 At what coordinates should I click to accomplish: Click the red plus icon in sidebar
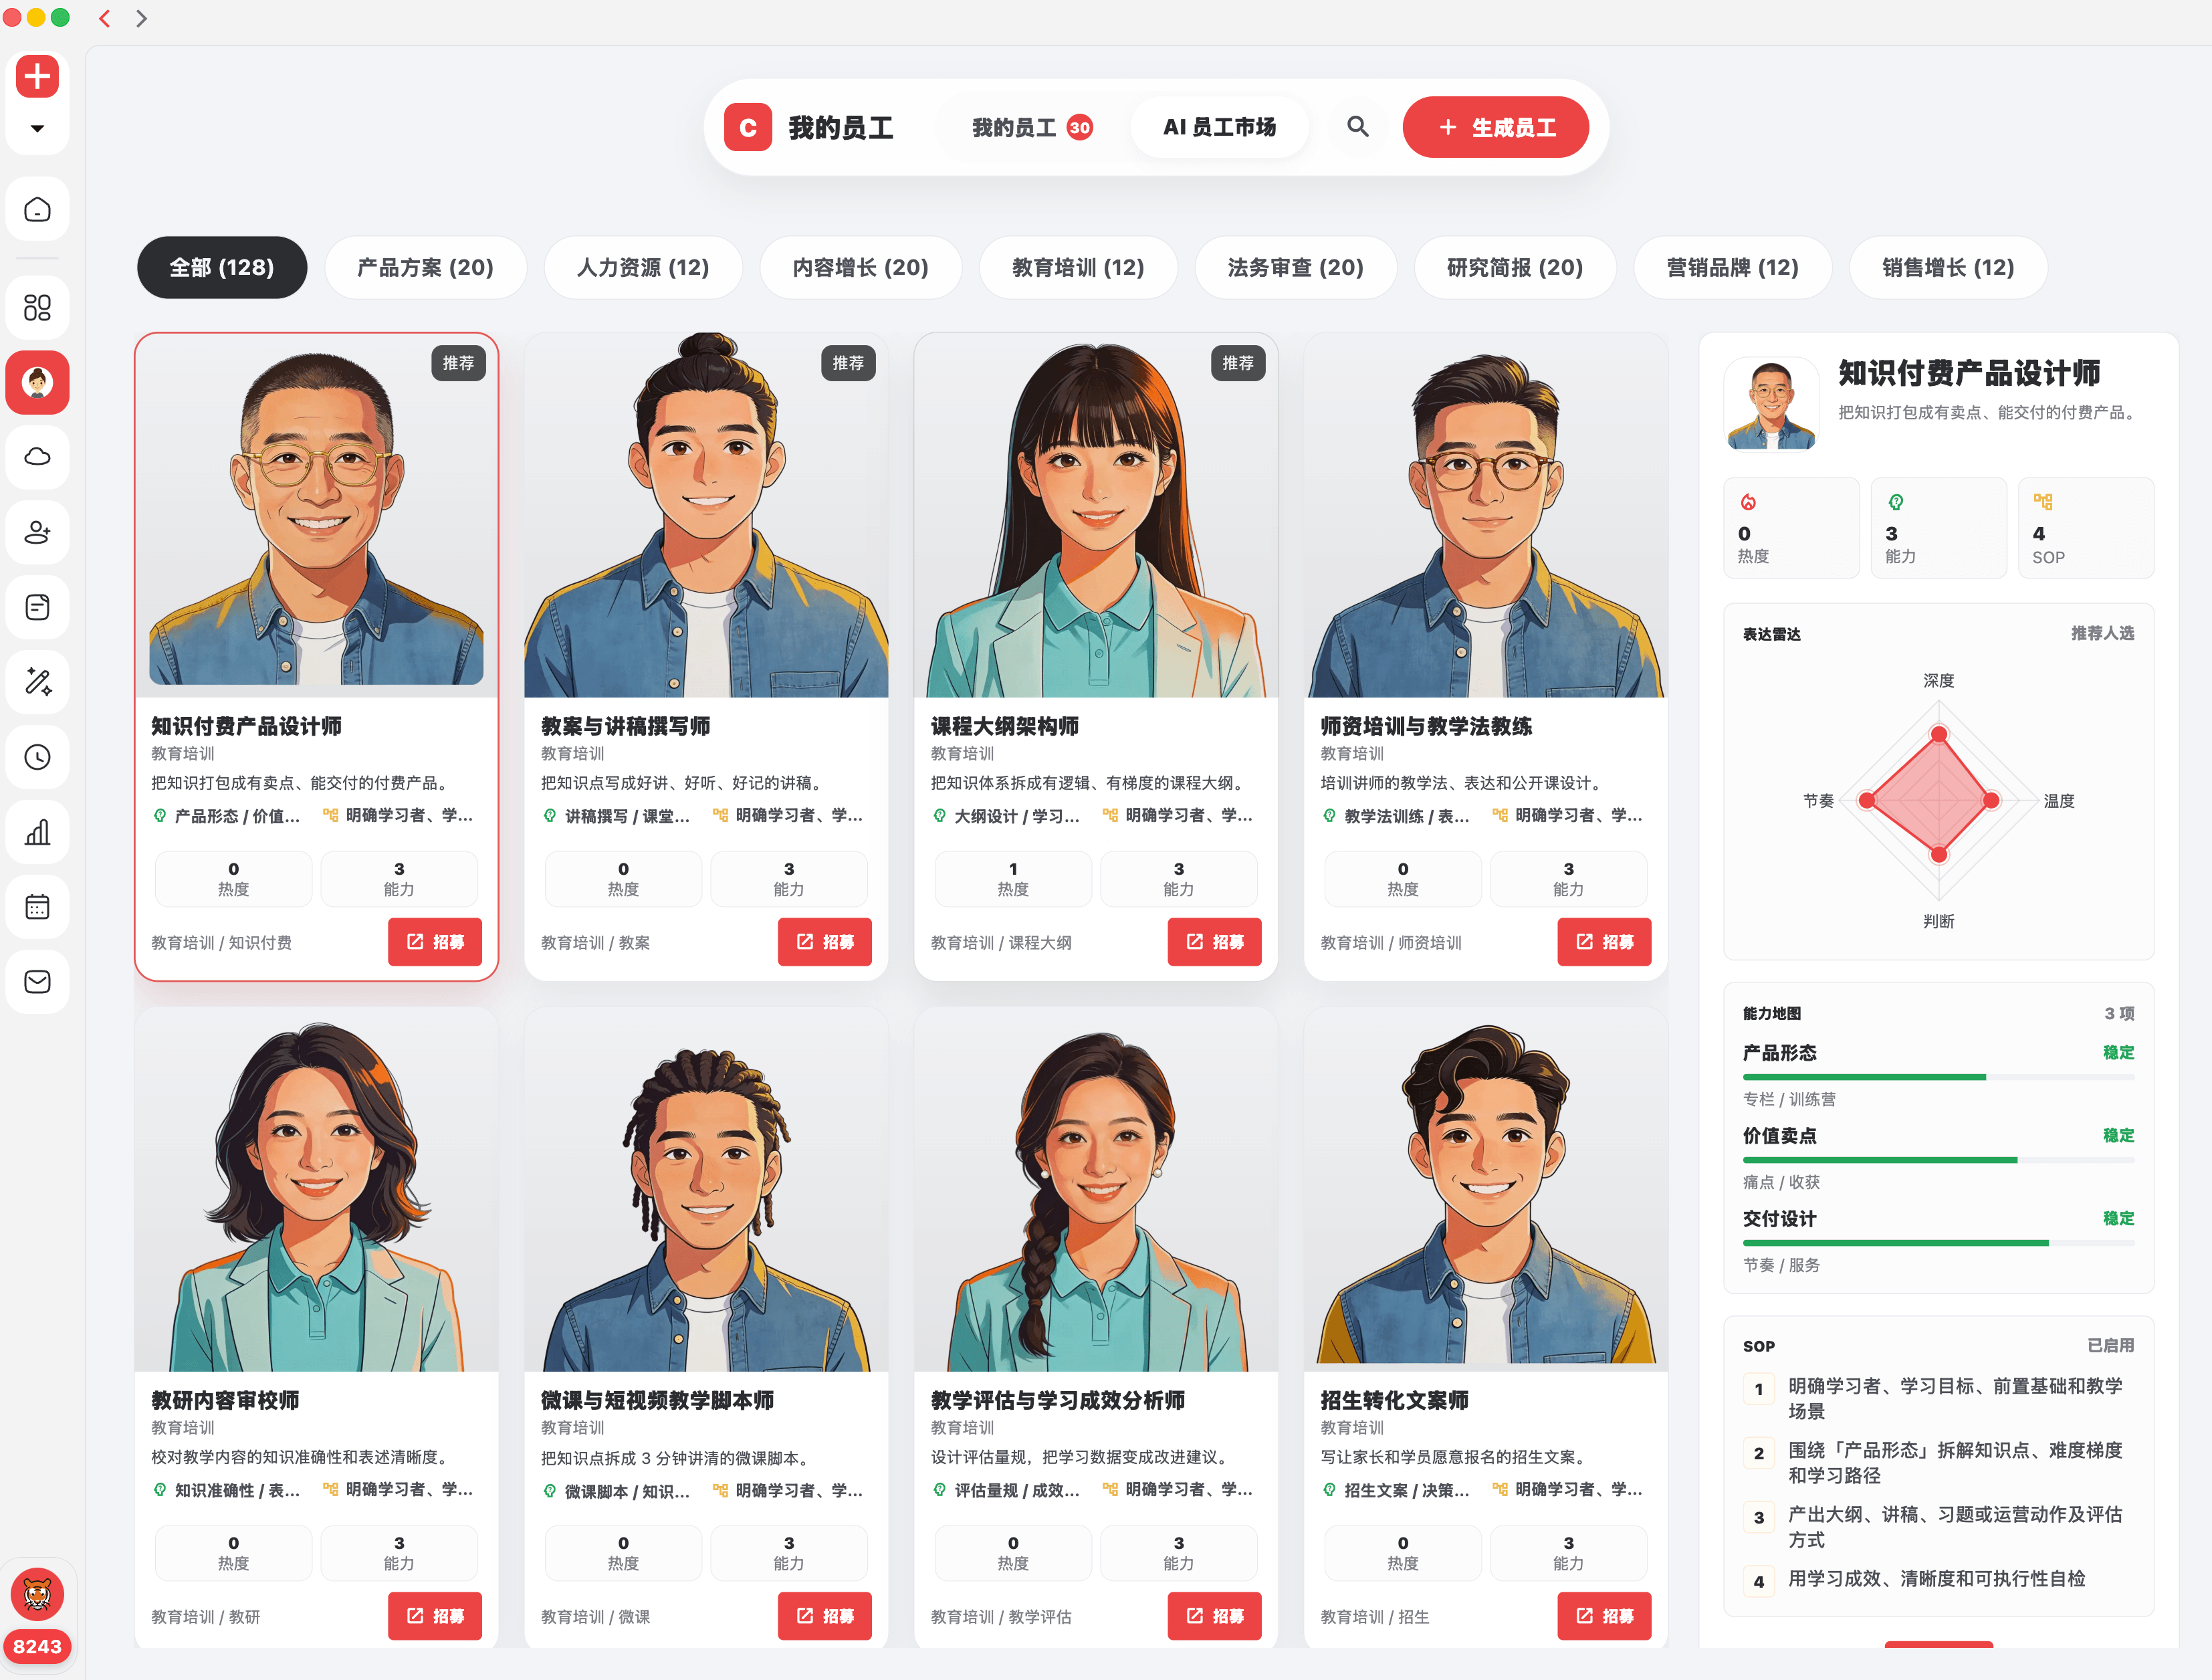37,76
